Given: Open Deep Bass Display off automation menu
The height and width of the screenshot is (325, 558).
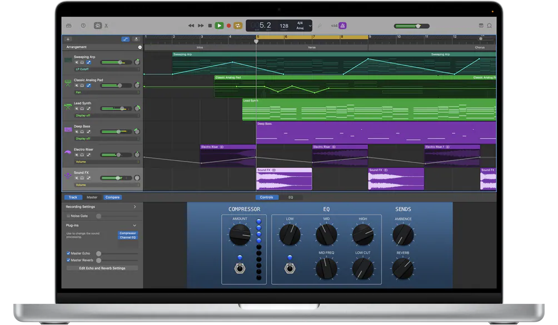Looking at the screenshot, I should 107,139.
